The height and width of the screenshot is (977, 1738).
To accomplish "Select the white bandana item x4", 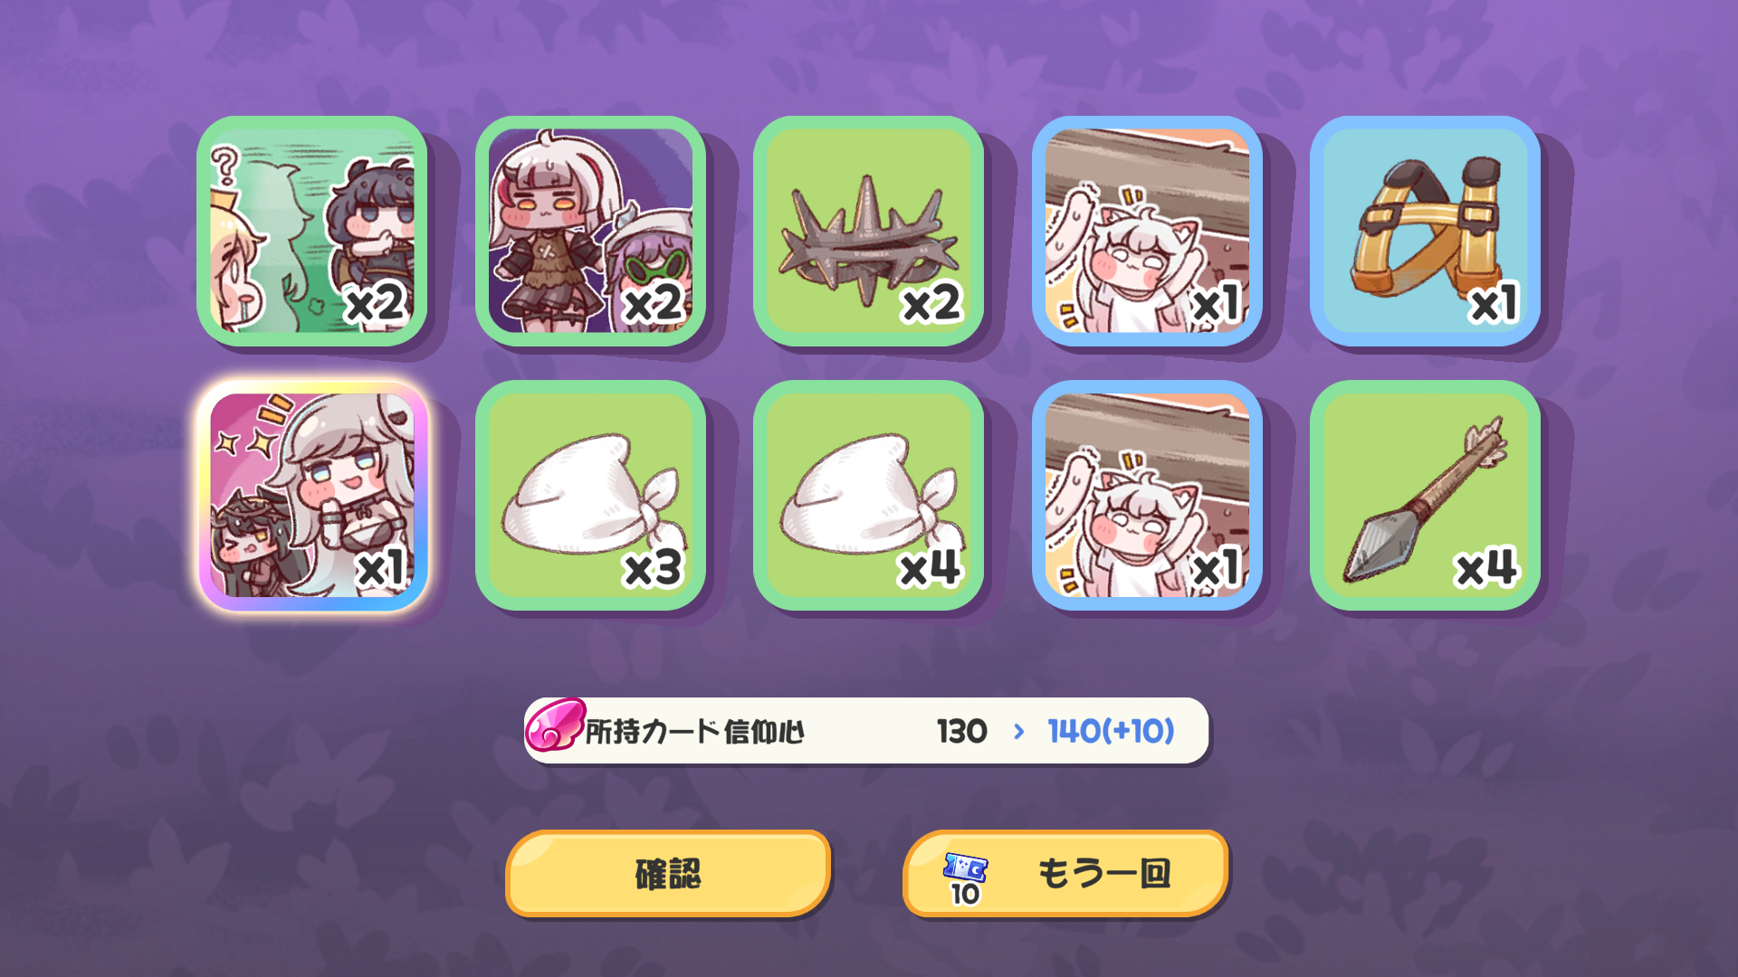I will 868,495.
